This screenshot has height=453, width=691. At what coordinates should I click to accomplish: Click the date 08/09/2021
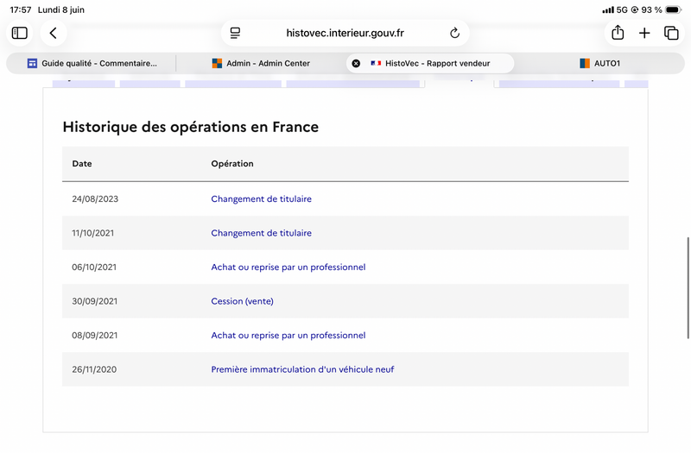tap(95, 336)
